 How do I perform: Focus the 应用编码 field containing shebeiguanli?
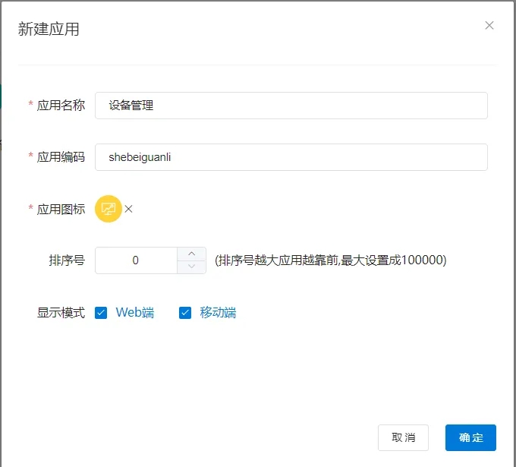point(291,157)
